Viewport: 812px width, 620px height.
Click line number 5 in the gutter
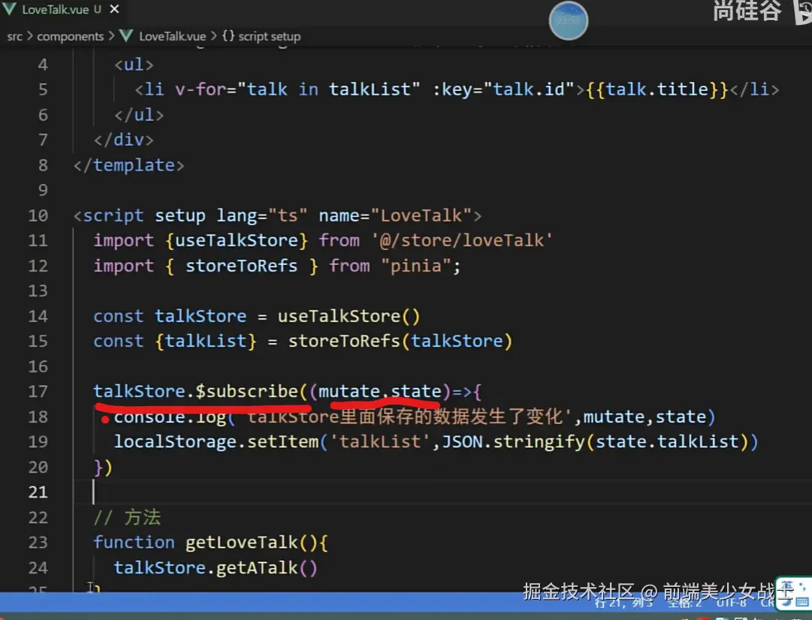(43, 89)
